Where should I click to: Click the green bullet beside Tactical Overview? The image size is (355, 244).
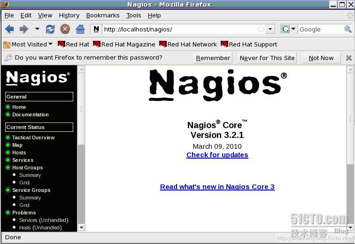[8, 137]
